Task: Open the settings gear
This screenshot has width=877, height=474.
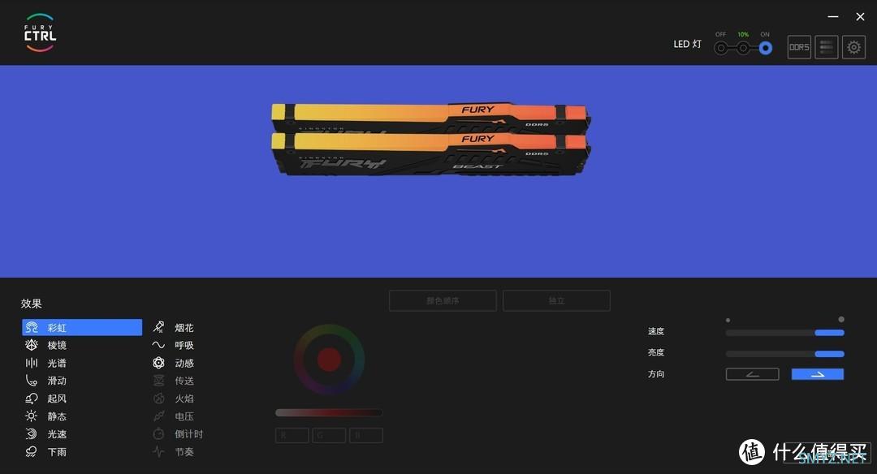Action: point(853,48)
